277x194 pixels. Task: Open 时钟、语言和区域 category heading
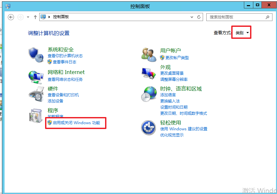(x=181, y=89)
